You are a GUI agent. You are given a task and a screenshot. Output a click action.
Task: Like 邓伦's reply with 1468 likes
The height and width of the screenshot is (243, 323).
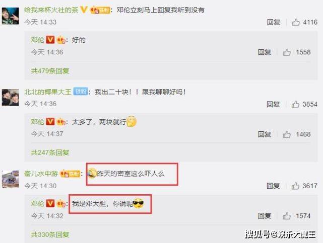click(287, 134)
